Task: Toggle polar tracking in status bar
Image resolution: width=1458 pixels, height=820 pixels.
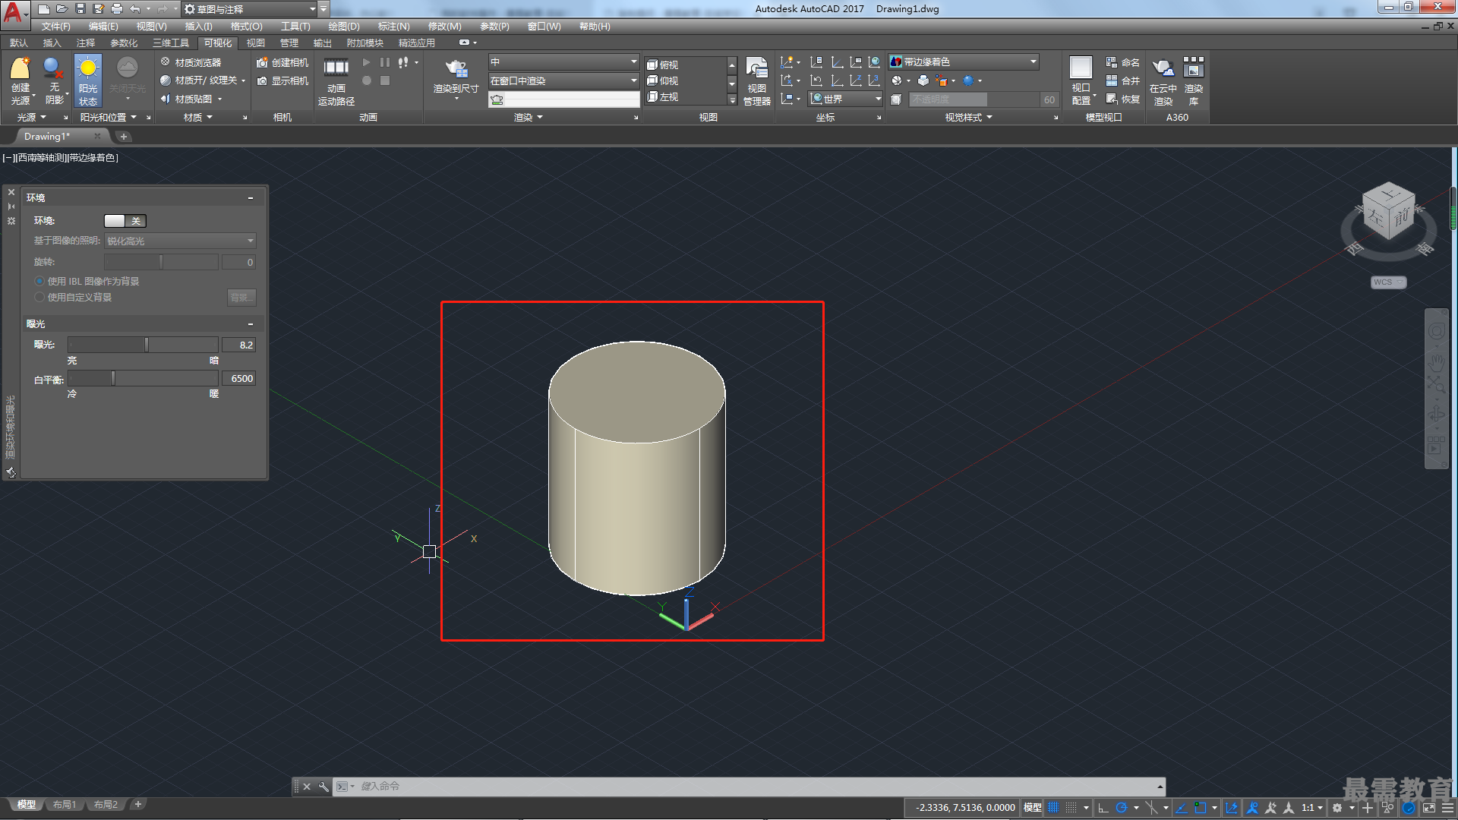Action: [x=1121, y=808]
